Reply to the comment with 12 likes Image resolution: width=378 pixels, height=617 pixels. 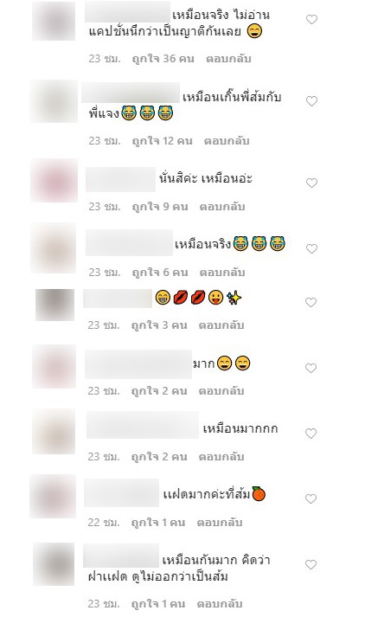tap(227, 140)
